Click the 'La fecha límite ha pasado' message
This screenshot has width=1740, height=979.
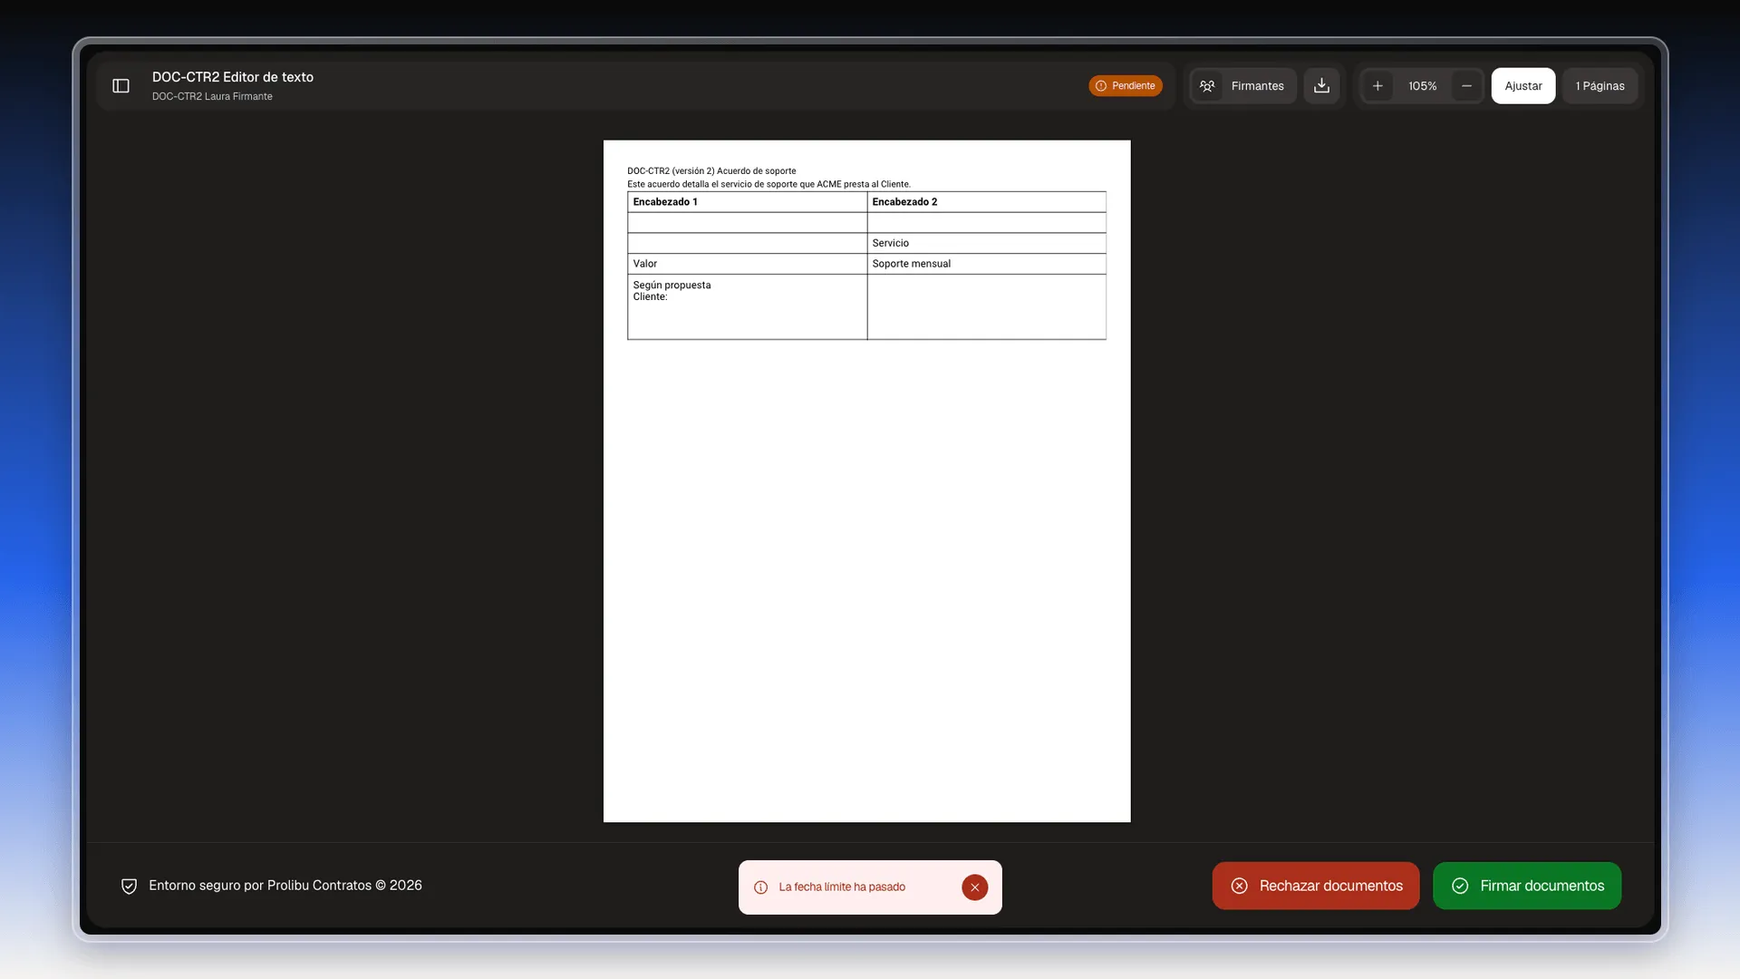click(842, 887)
